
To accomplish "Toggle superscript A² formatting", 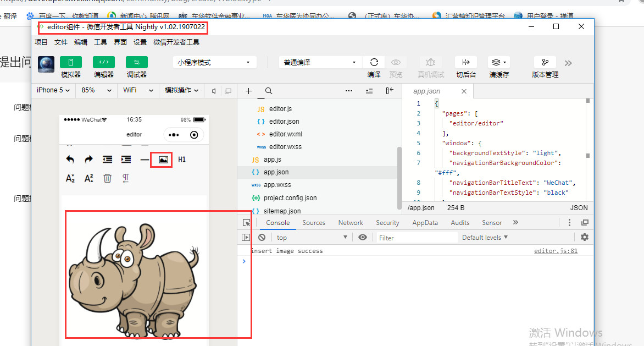I will 88,178.
